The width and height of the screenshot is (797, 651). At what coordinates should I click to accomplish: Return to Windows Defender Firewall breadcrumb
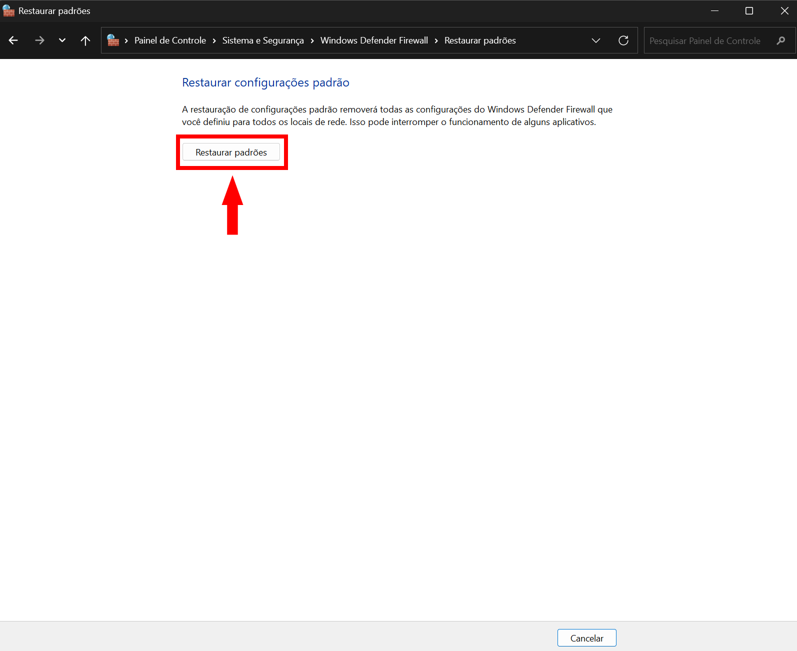point(374,40)
